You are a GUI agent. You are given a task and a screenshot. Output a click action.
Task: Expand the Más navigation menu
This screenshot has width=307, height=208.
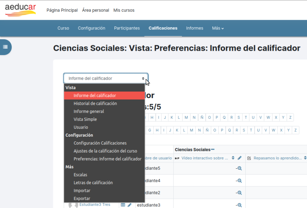tap(218, 28)
